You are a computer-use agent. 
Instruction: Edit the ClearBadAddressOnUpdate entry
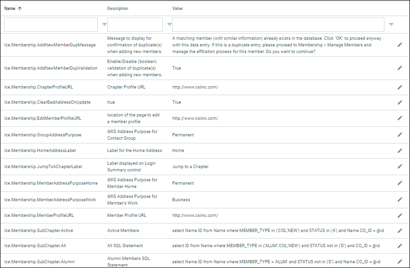(400, 102)
